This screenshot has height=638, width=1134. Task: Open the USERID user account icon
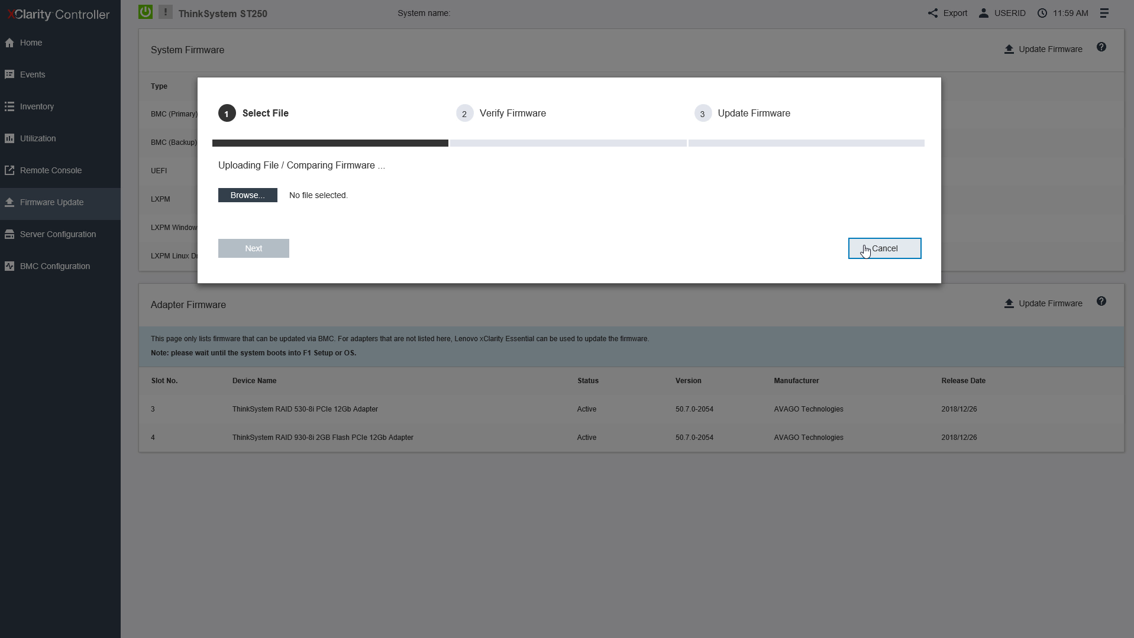(x=983, y=13)
